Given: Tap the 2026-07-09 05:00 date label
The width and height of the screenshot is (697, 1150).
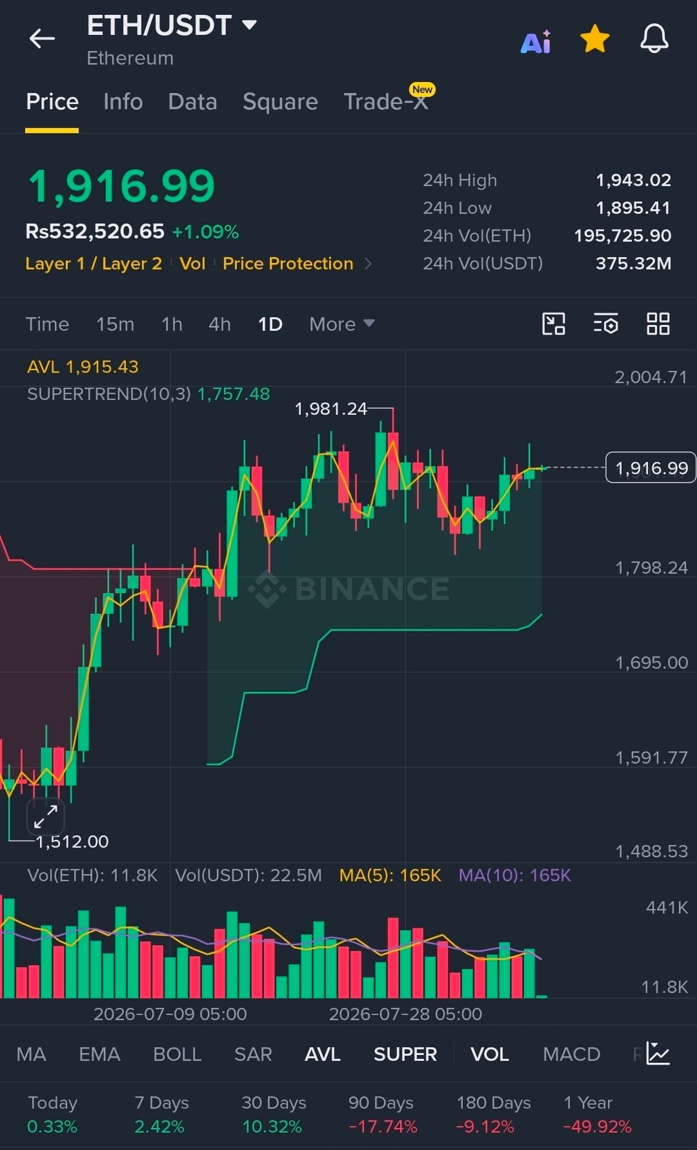Looking at the screenshot, I should point(170,1014).
